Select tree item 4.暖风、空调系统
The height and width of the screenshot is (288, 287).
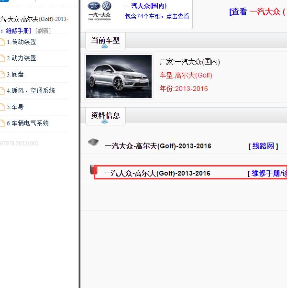point(31,90)
